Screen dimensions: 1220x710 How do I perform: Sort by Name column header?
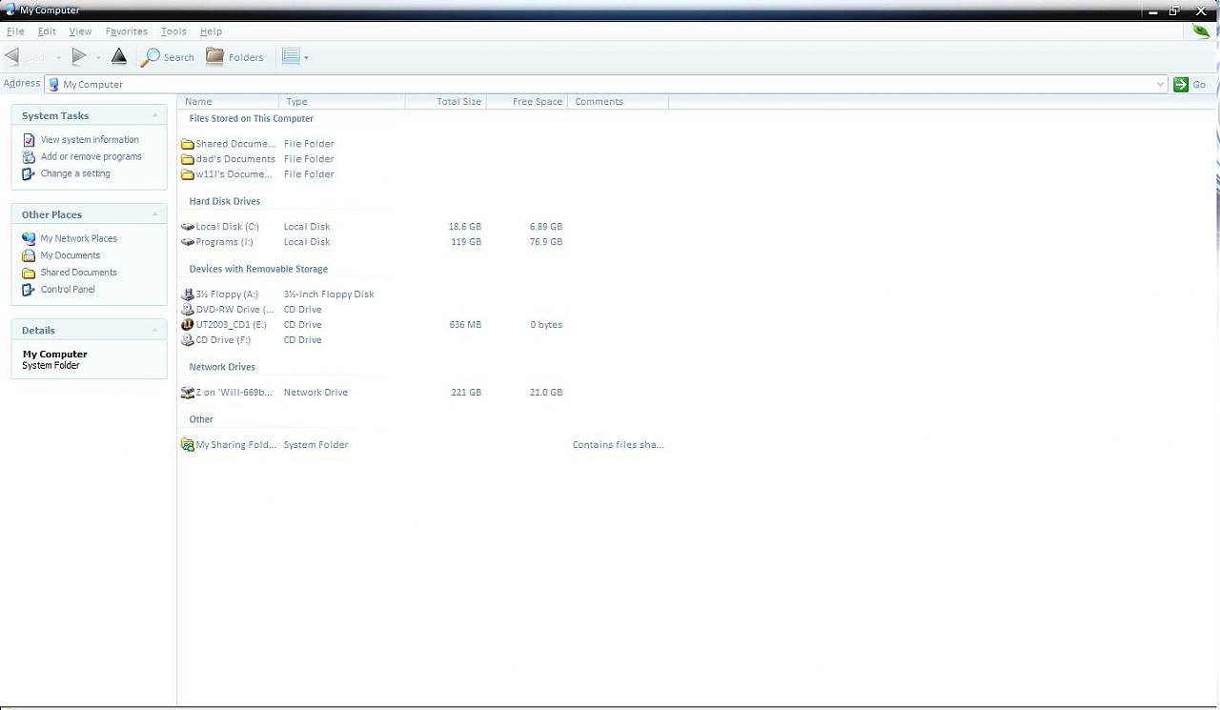[228, 101]
